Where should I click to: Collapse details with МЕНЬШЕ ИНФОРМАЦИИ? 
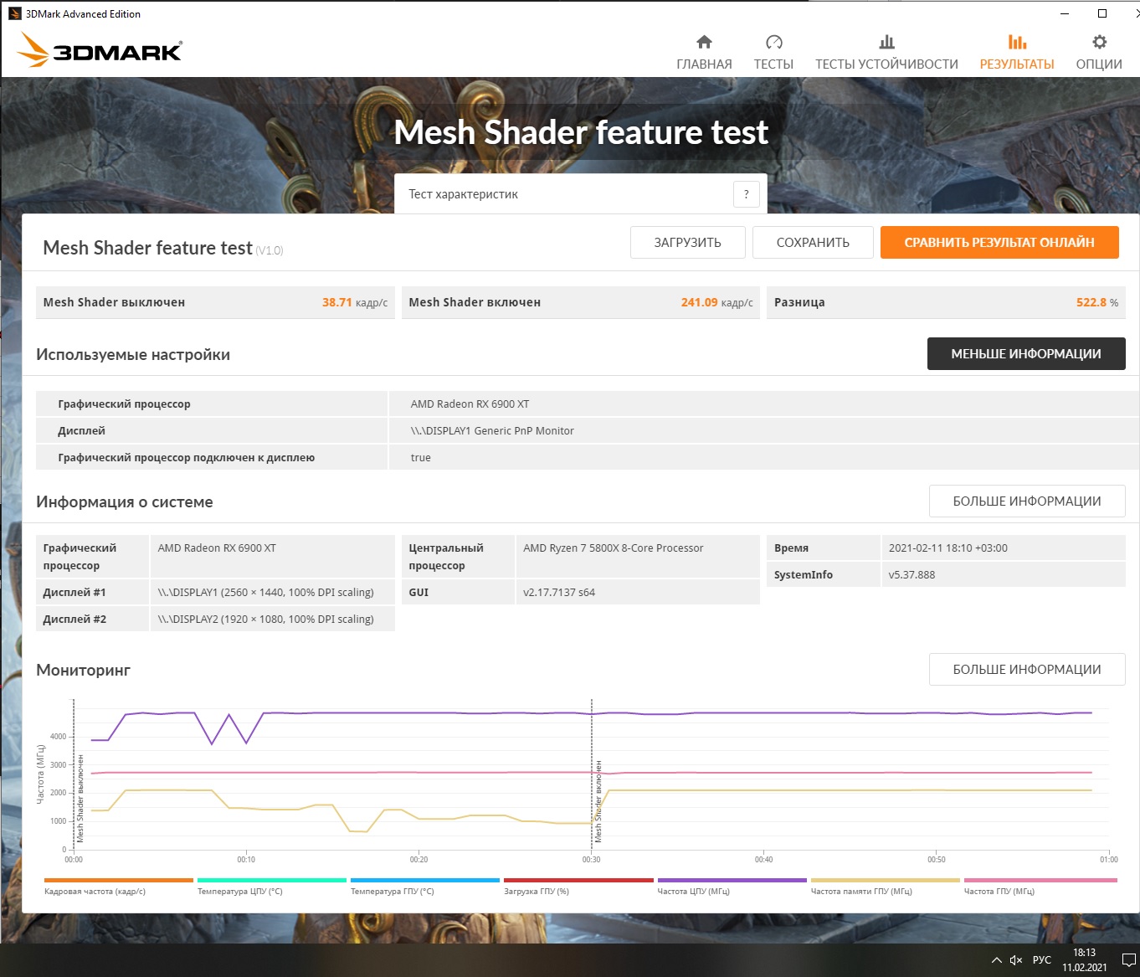point(1026,353)
